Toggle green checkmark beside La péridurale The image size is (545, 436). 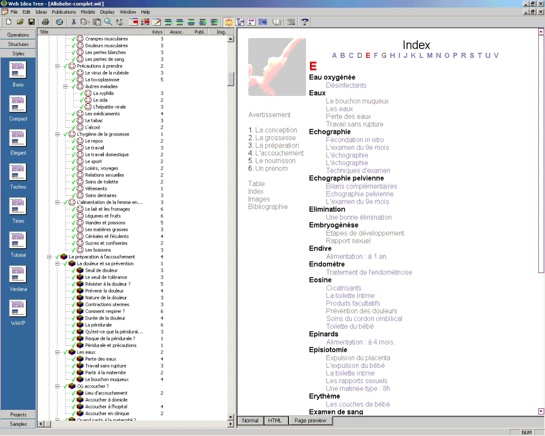[x=74, y=325]
